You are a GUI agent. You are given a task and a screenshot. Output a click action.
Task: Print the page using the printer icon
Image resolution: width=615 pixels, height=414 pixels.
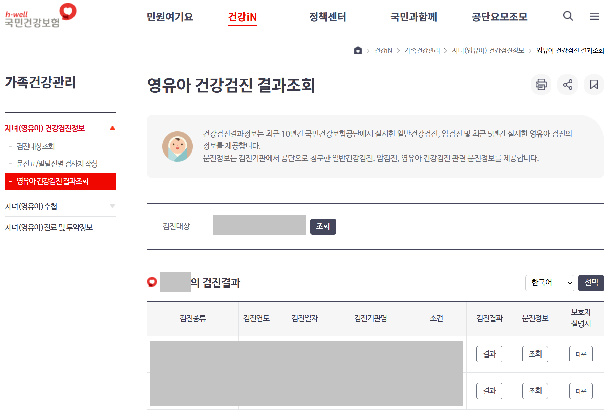pyautogui.click(x=541, y=85)
